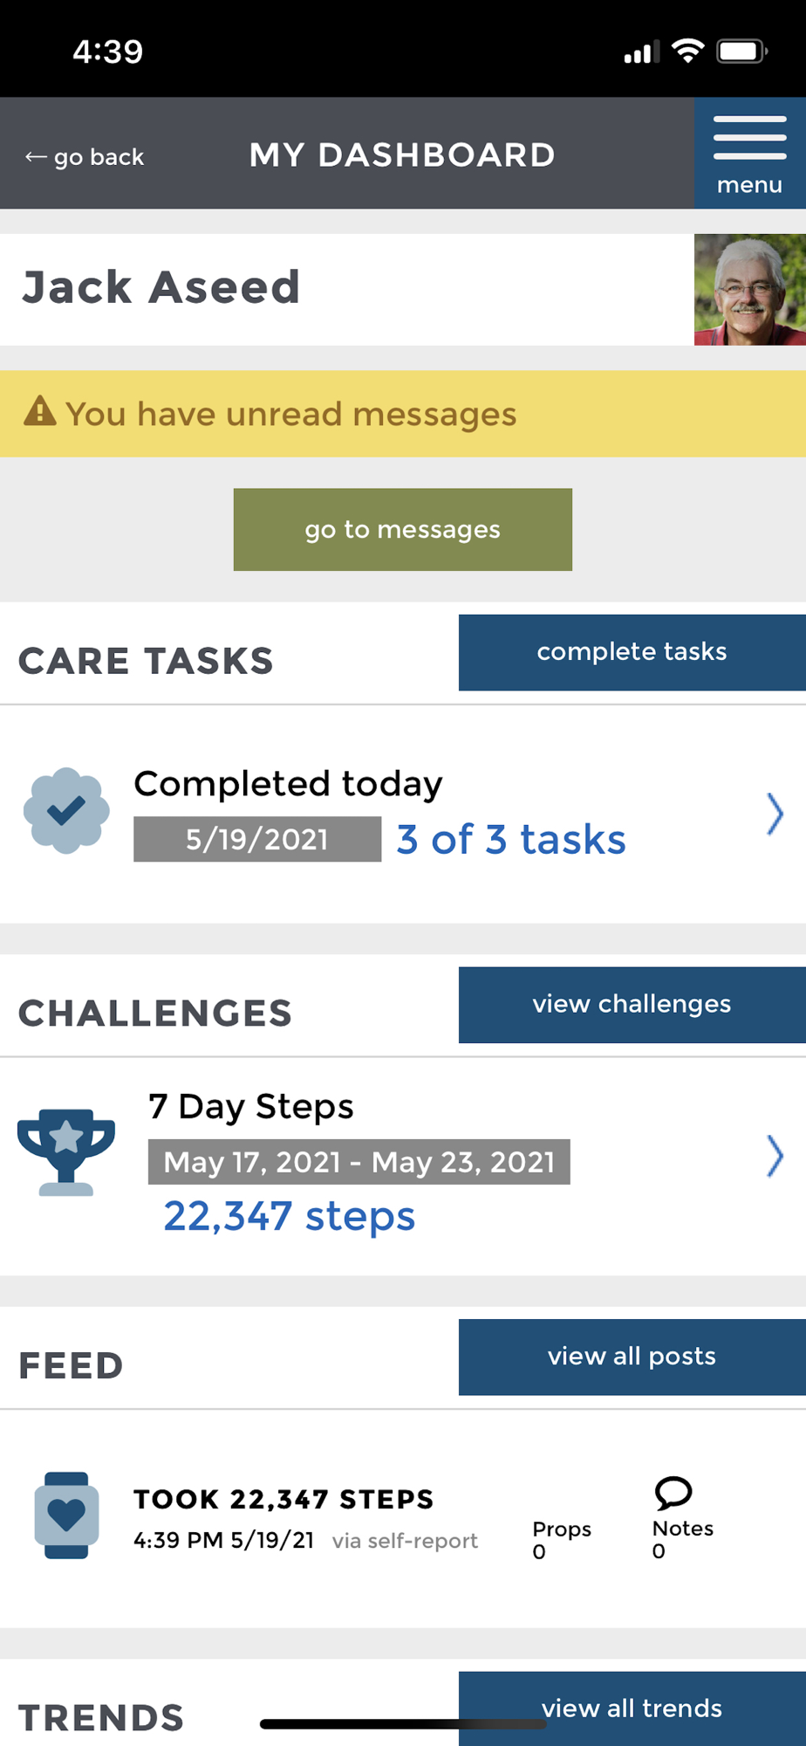Open the 3 of 3 tasks link
Image resolution: width=806 pixels, height=1746 pixels.
(511, 840)
